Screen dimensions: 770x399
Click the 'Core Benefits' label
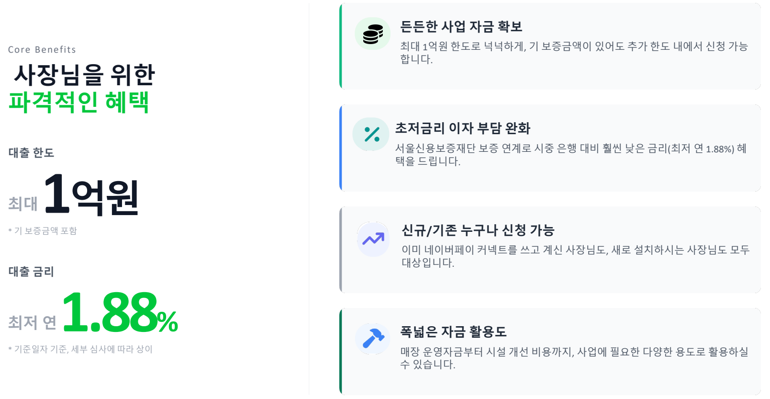click(42, 50)
